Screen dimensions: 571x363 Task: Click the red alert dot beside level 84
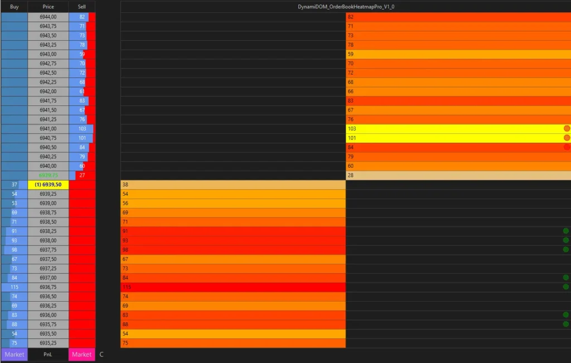567,147
